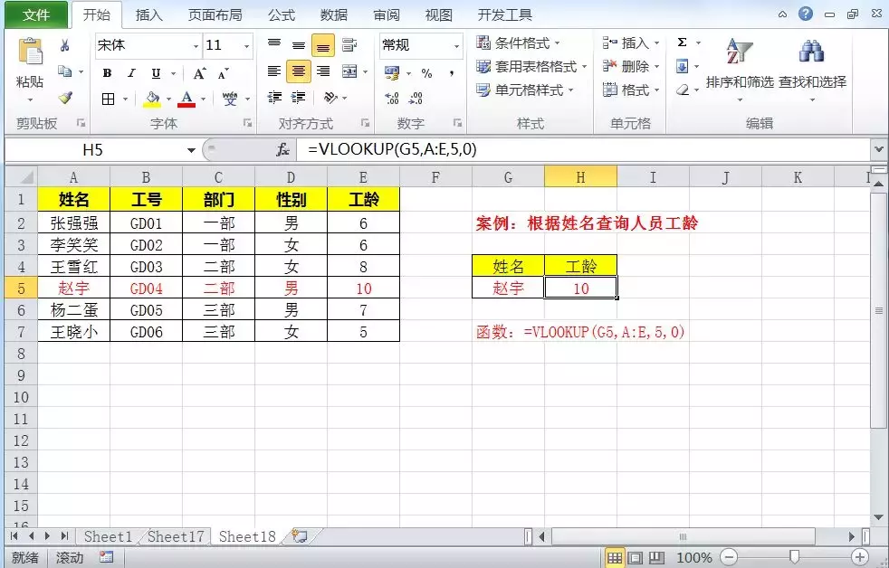
Task: Click the Increase Decimal icon
Action: (x=392, y=99)
